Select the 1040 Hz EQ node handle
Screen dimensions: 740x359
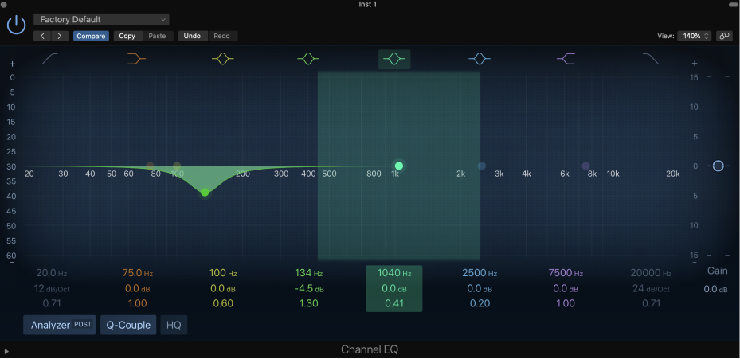tap(399, 166)
